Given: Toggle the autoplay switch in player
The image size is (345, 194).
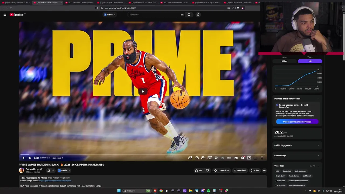Looking at the screenshot, I should tap(229, 158).
